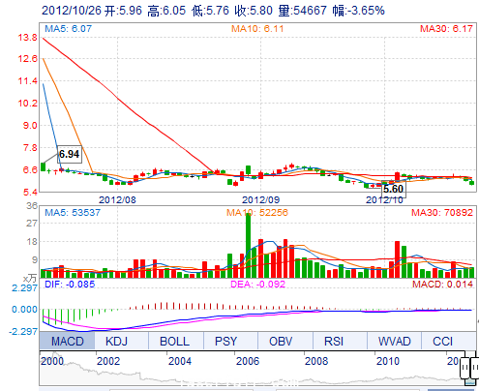Open the WVAD indicator tab
The height and width of the screenshot is (391, 479).
tap(394, 341)
